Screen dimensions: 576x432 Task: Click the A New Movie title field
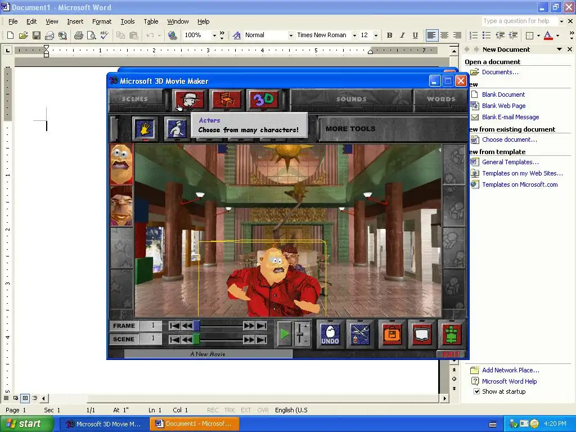[x=208, y=354]
